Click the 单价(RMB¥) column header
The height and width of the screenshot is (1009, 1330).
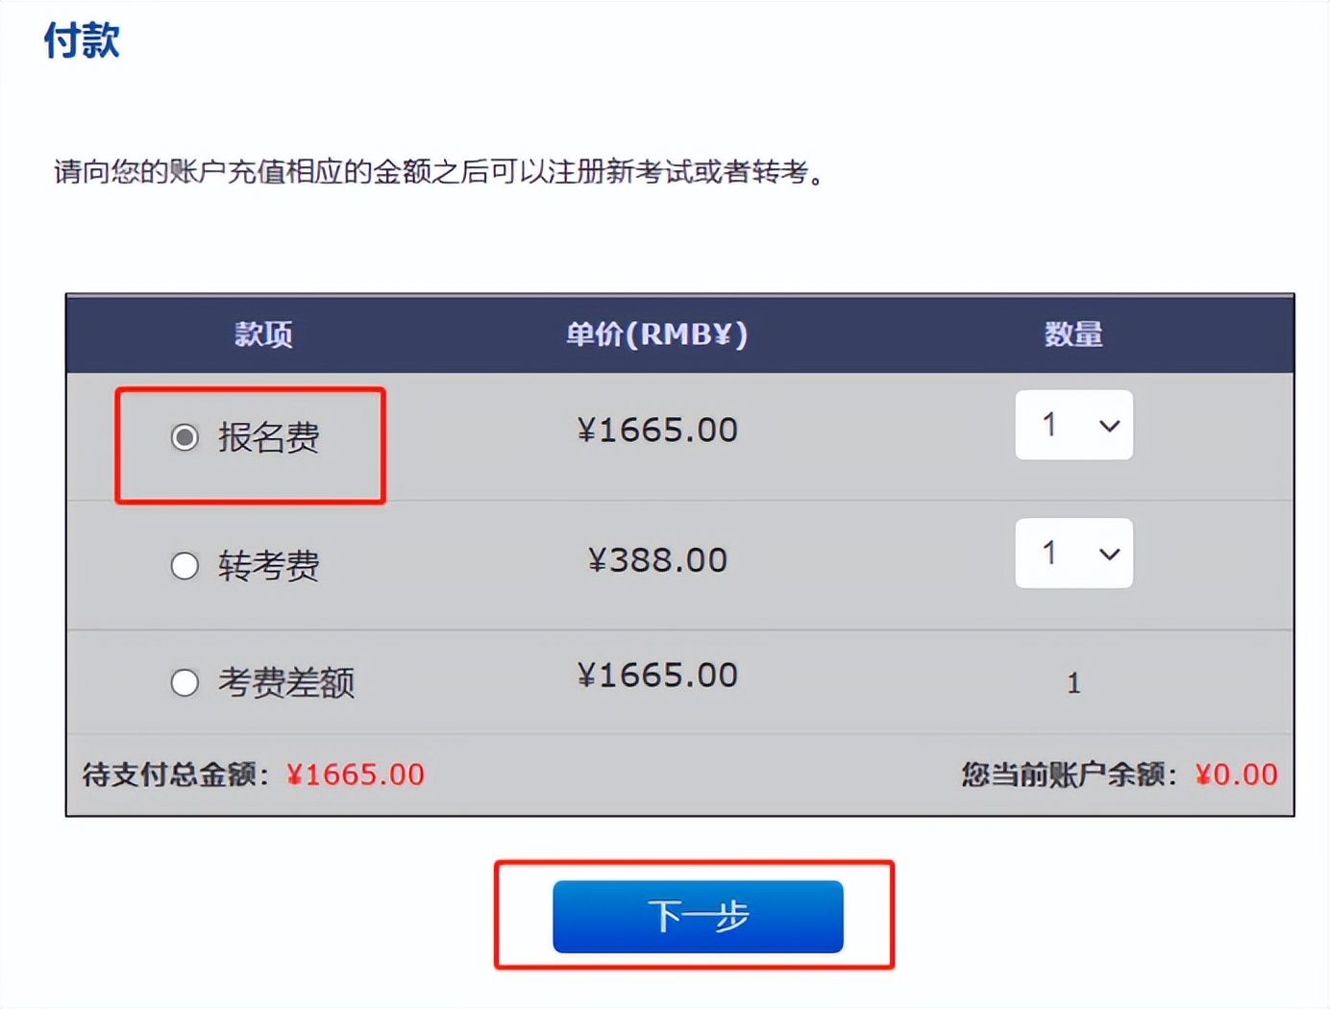pos(659,334)
